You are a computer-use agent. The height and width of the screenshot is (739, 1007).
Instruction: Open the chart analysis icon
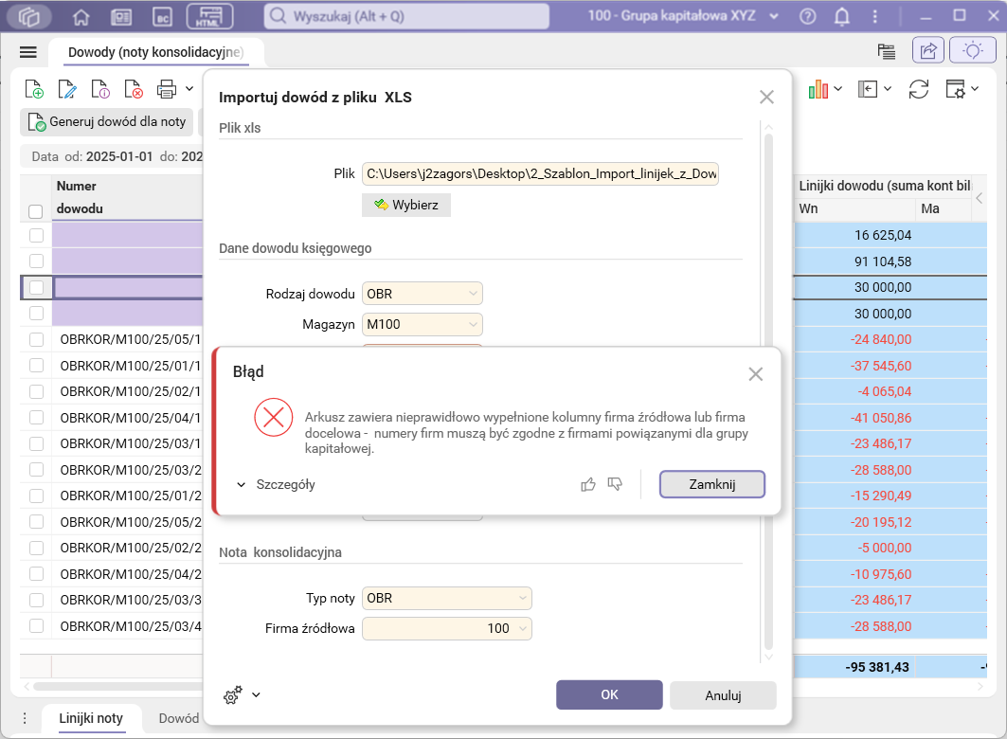[818, 89]
